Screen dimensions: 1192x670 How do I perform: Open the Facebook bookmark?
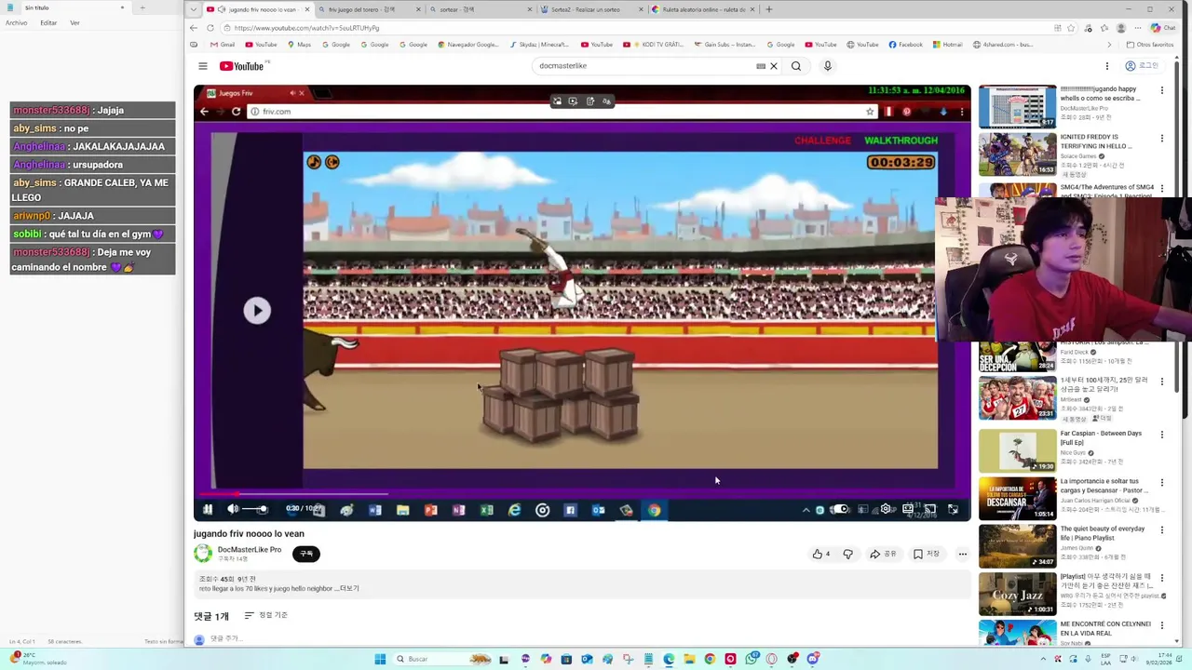pyautogui.click(x=905, y=45)
